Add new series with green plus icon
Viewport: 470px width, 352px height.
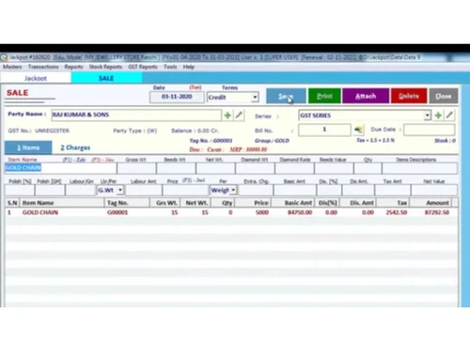click(438, 115)
